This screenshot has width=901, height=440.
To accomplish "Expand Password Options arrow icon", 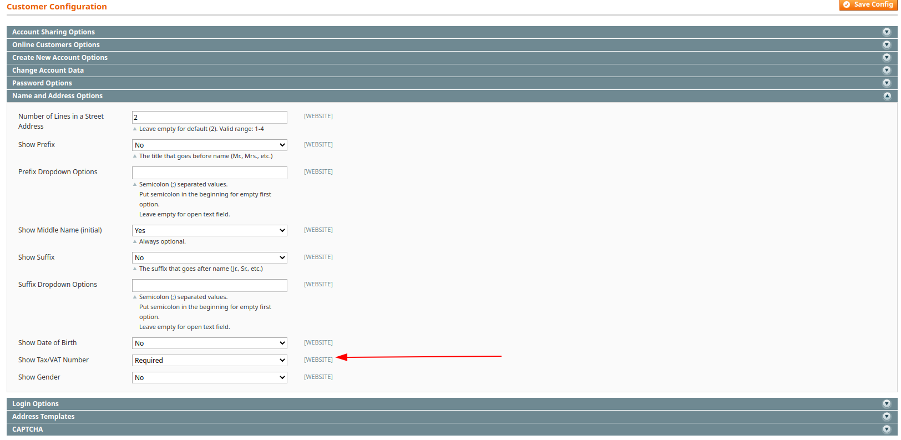I will (x=887, y=83).
